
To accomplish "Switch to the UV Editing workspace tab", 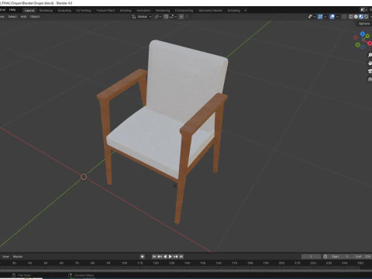I will (84, 11).
